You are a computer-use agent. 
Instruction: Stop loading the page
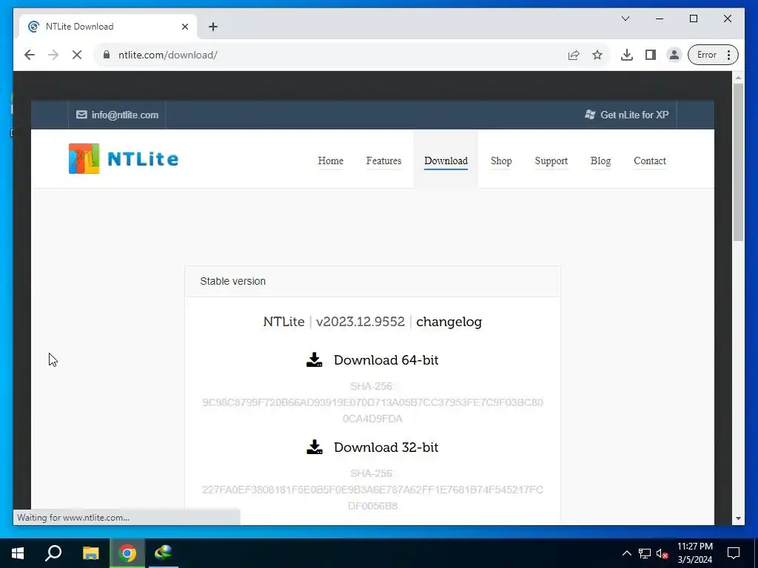tap(77, 55)
